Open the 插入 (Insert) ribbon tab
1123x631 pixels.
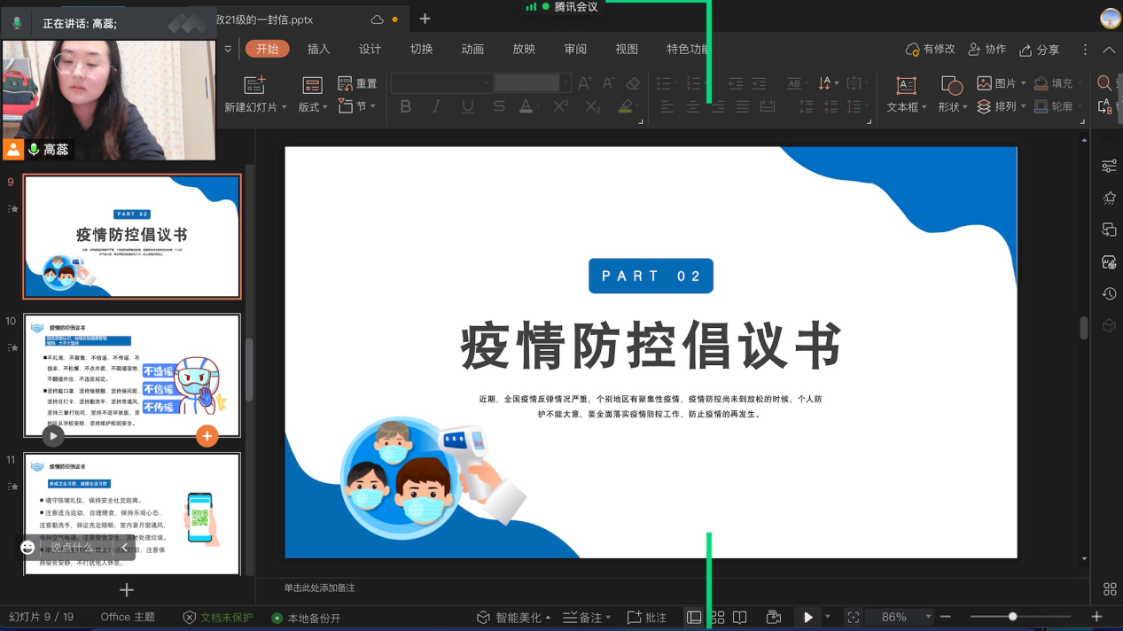click(x=318, y=50)
